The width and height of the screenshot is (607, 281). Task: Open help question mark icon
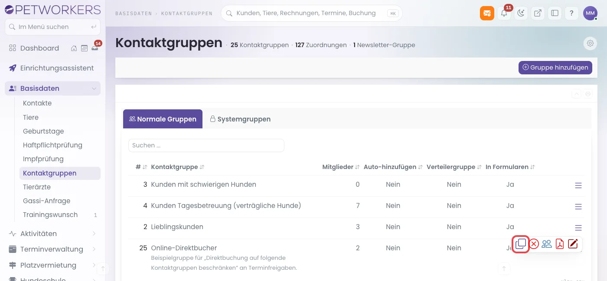pos(571,13)
